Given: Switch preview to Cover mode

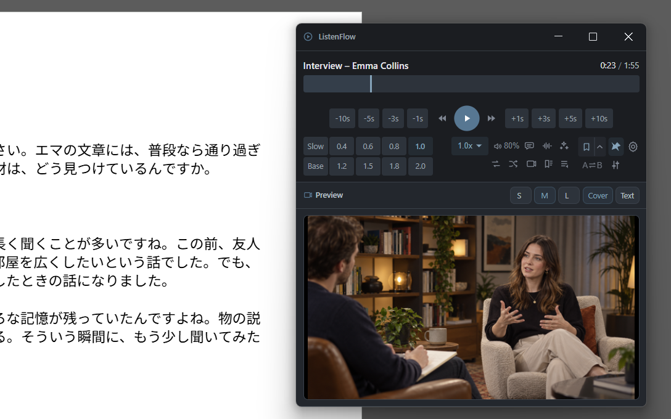Looking at the screenshot, I should pyautogui.click(x=598, y=195).
